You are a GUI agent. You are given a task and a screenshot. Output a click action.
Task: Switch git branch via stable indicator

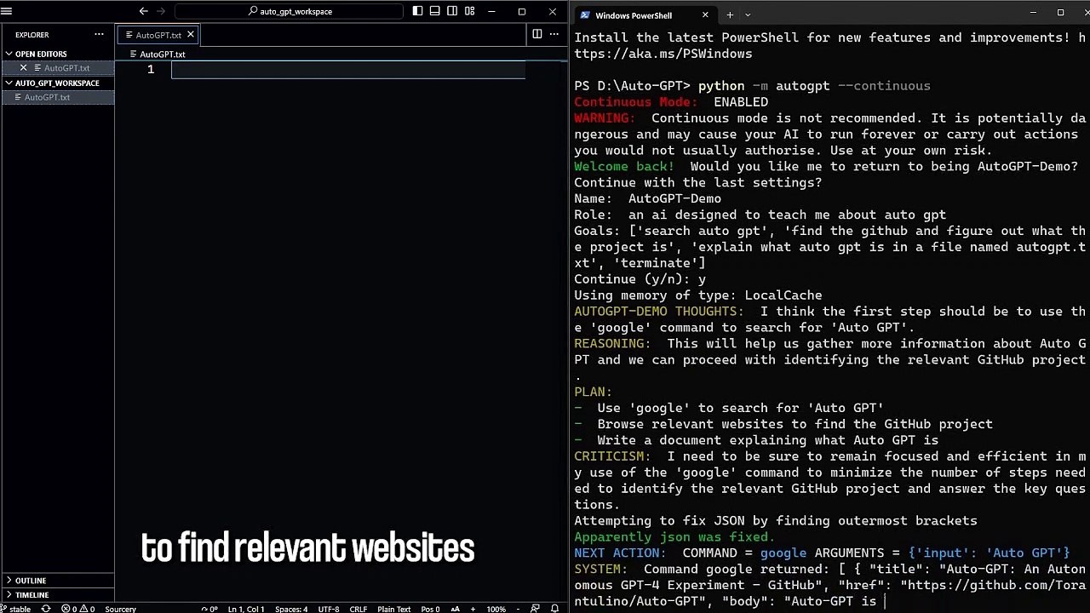click(x=16, y=609)
